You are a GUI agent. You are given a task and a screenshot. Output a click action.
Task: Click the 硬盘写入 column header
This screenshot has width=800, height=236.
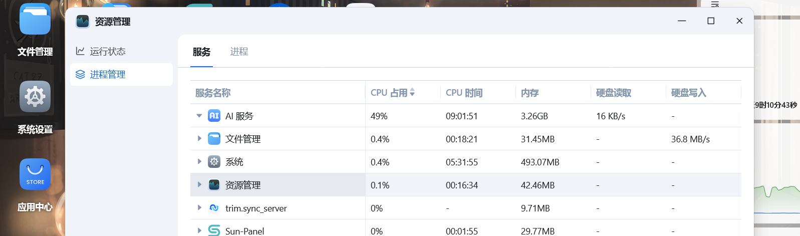tap(688, 93)
